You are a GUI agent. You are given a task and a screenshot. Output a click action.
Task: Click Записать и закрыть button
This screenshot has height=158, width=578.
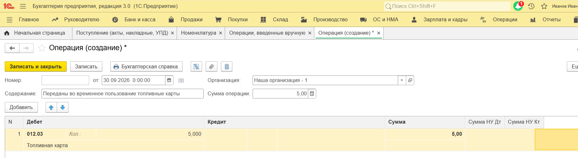[36, 66]
